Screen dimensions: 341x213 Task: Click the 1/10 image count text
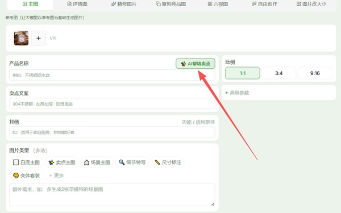coord(53,38)
